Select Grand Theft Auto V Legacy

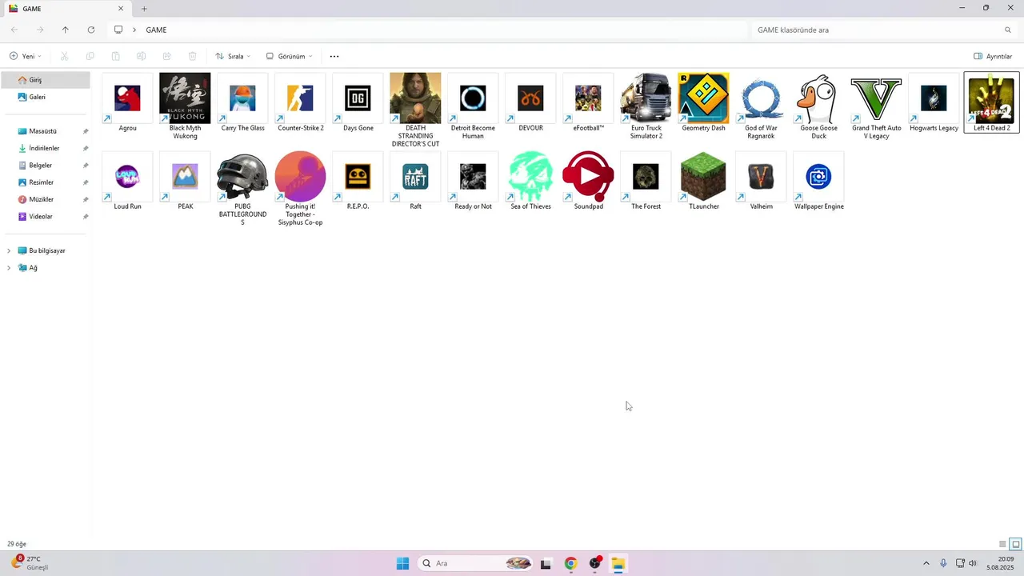pos(876,106)
